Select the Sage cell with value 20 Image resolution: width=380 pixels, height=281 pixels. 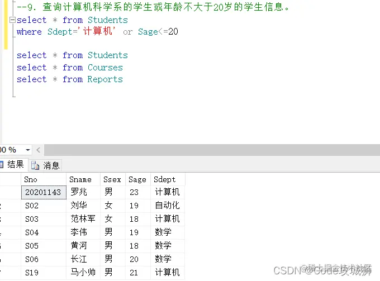(x=138, y=259)
